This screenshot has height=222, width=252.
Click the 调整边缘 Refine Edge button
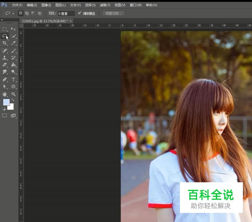114,13
